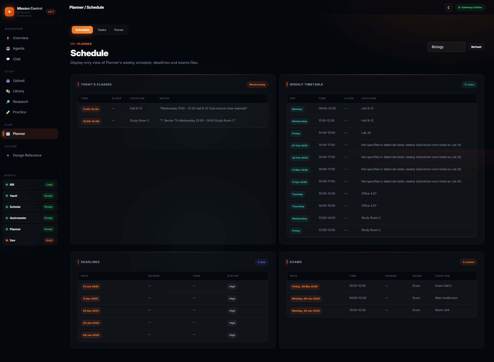Click the 07 Feb 2025 timetable pill
The image size is (494, 362).
click(x=300, y=146)
